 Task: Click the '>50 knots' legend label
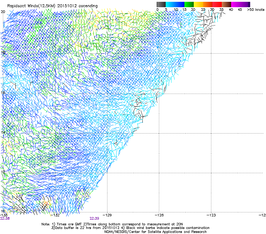point(256,10)
